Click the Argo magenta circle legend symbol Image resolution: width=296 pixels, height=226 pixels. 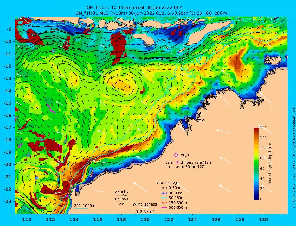(x=176, y=155)
